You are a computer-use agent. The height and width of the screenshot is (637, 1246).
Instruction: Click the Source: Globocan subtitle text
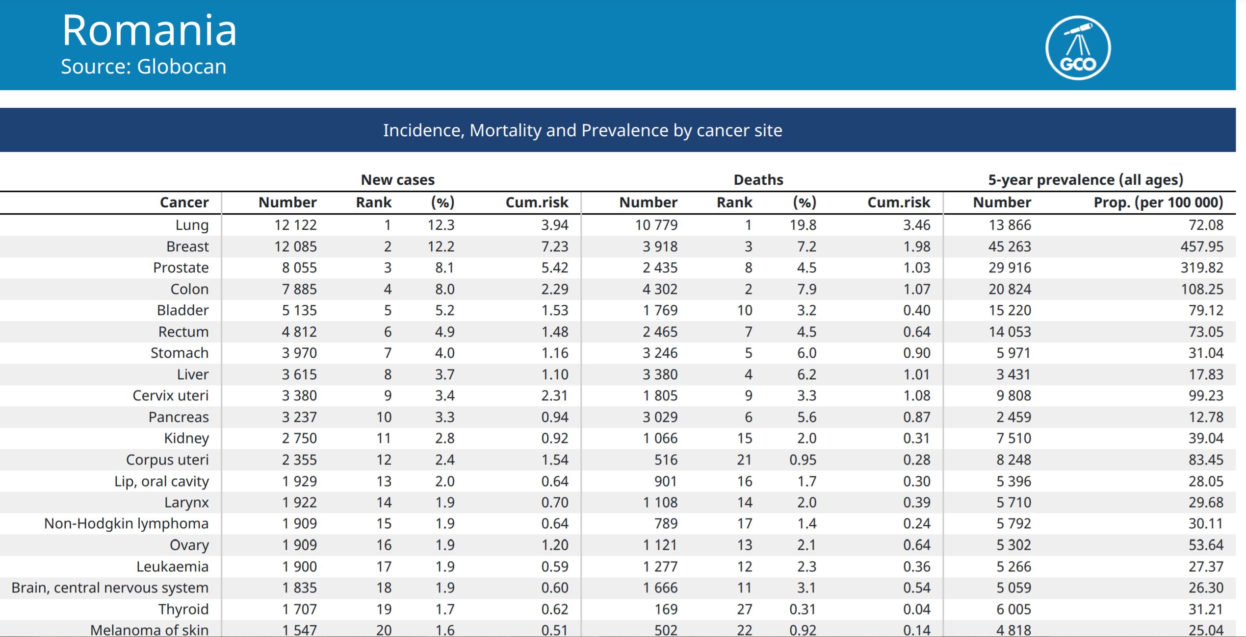click(144, 67)
